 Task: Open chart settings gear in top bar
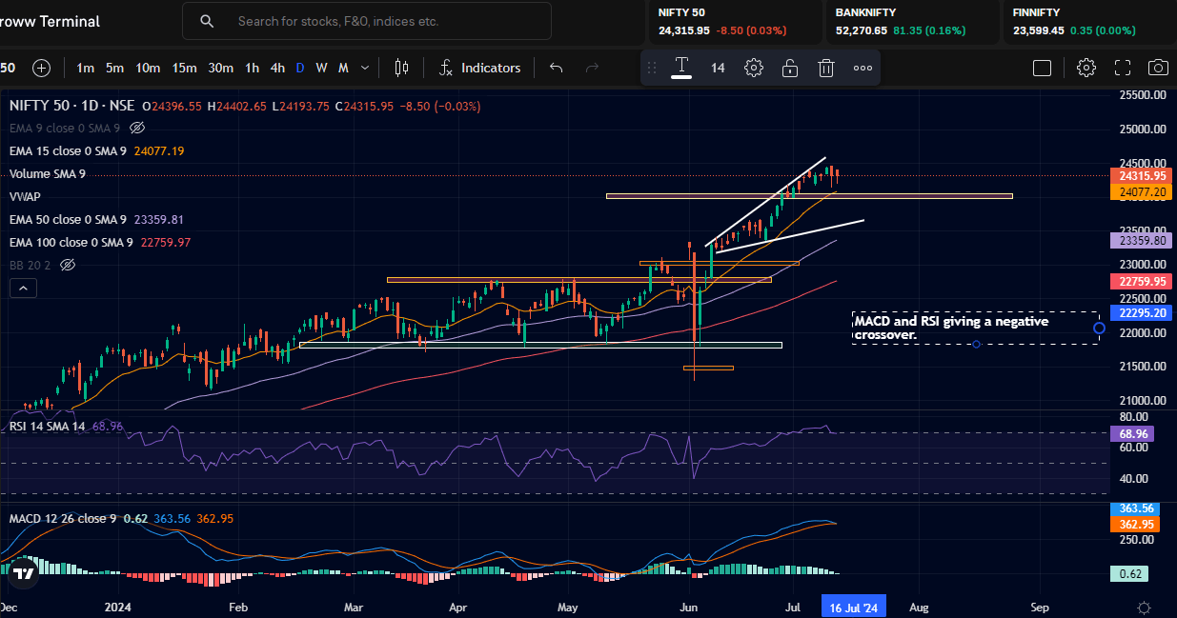coord(1086,68)
